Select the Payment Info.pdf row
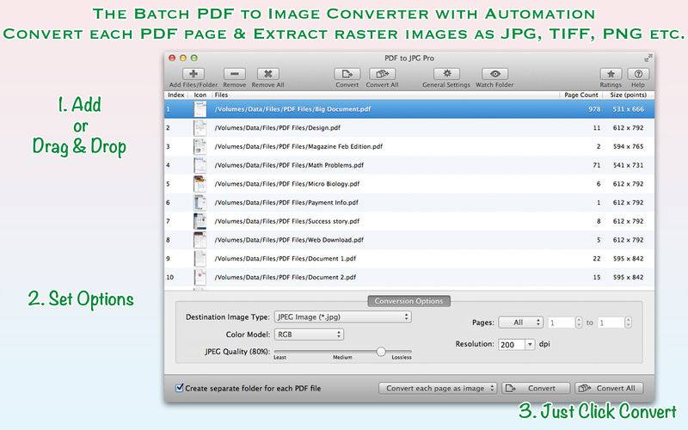This screenshot has height=430, width=688. coord(409,203)
